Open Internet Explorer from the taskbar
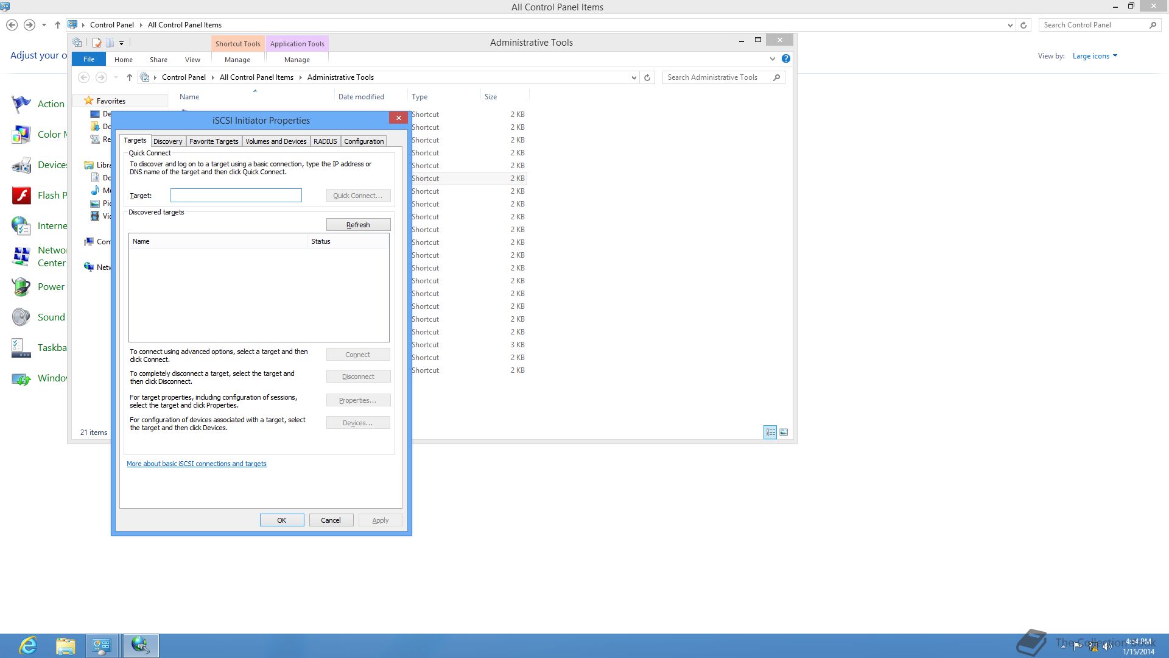This screenshot has height=658, width=1169. [28, 645]
